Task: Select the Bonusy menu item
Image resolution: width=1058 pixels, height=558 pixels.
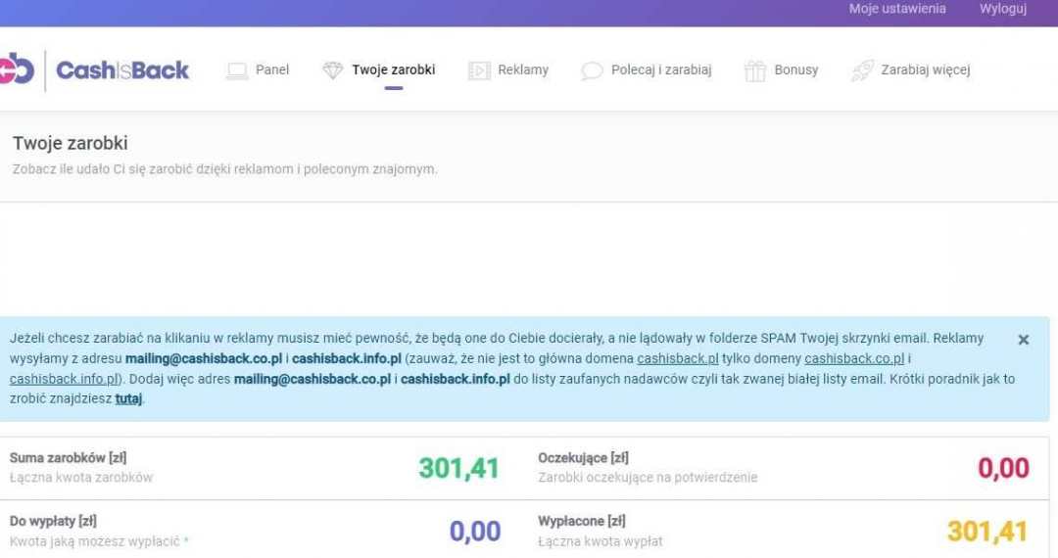Action: tap(796, 70)
